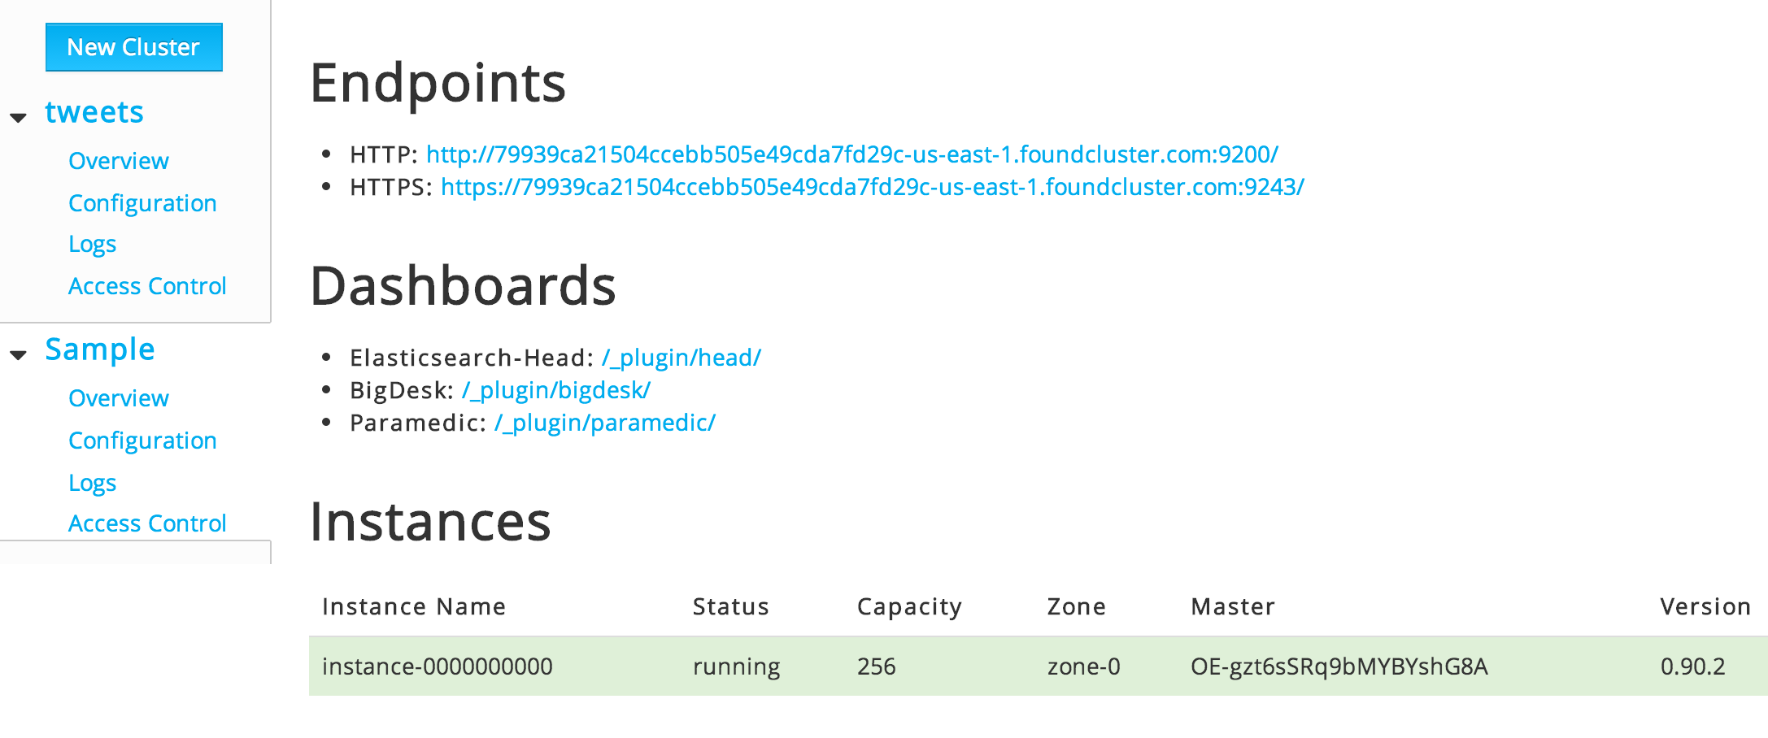This screenshot has width=1768, height=738.
Task: Open the HTTP endpoint URL on port 9200
Action: click(x=851, y=154)
